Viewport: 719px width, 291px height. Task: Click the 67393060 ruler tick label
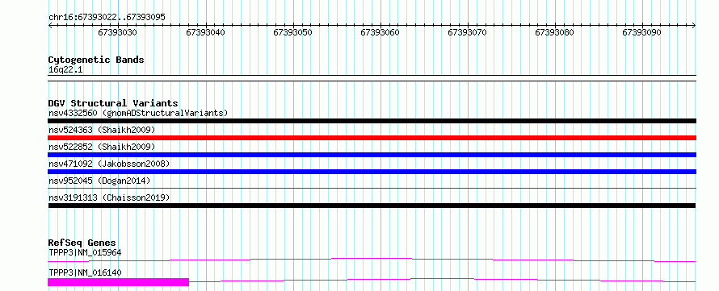(x=381, y=32)
